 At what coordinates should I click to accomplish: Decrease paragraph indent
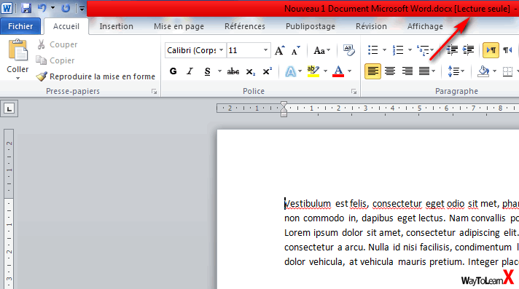tap(452, 50)
